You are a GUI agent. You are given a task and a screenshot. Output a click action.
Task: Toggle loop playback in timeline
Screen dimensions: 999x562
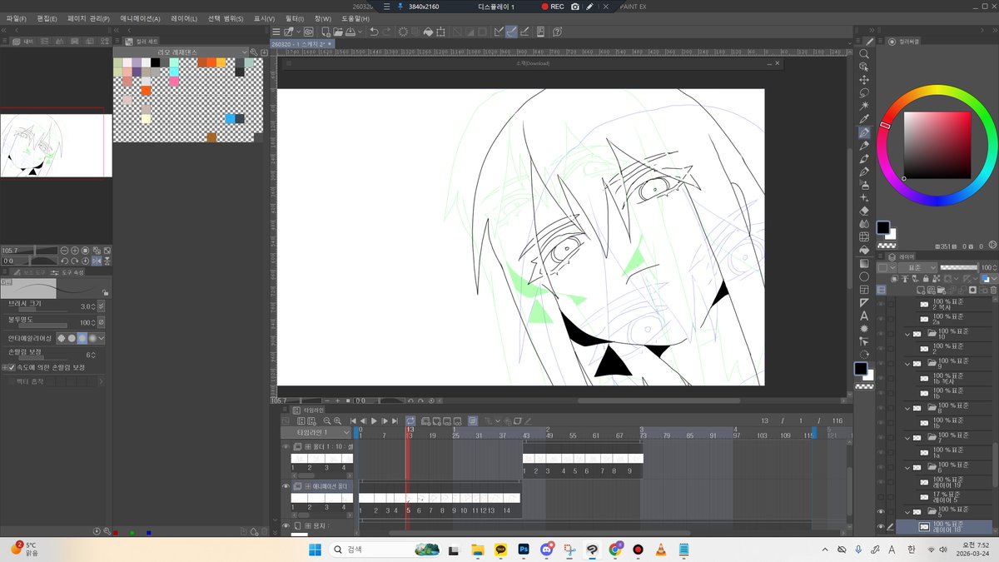coord(411,421)
